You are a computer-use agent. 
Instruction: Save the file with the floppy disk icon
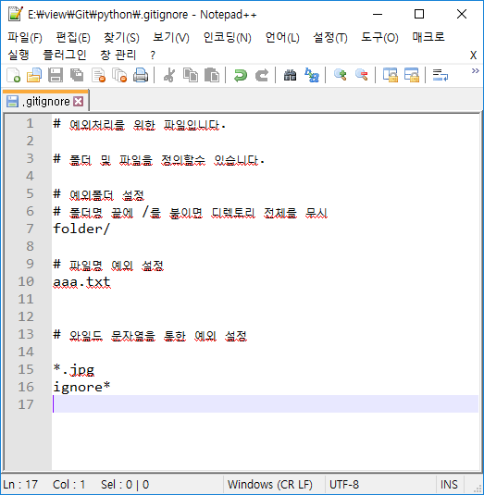click(56, 76)
